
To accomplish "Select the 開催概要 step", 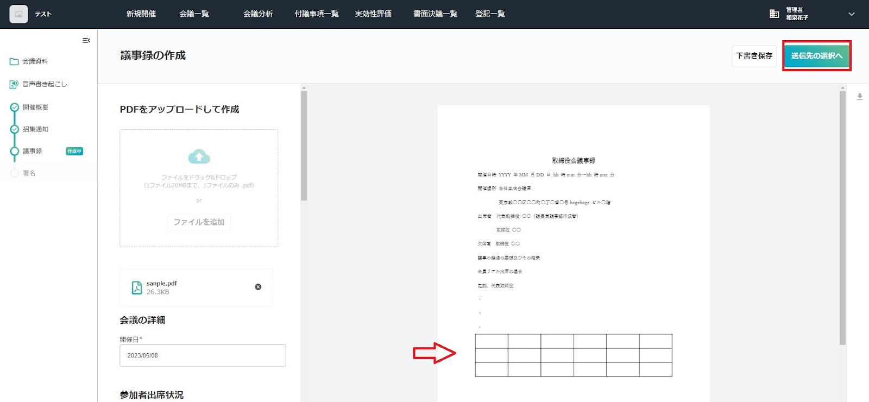I will tap(35, 108).
